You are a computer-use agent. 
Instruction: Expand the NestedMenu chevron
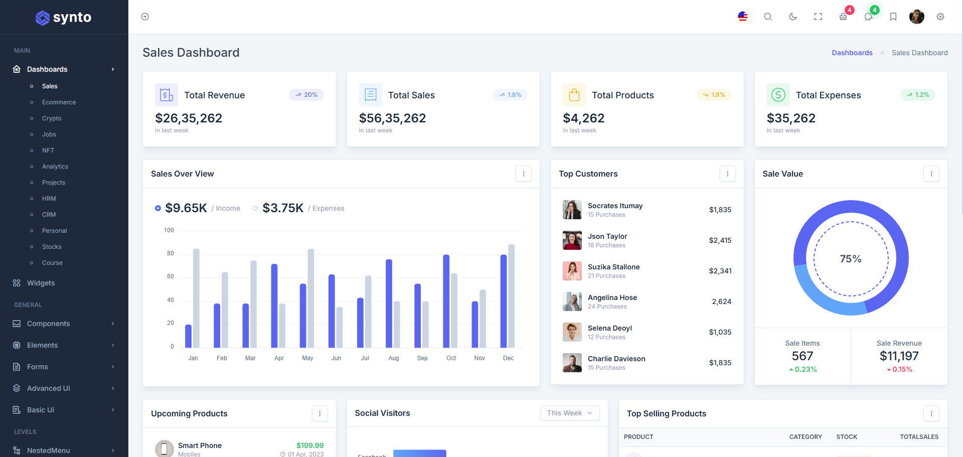(113, 450)
